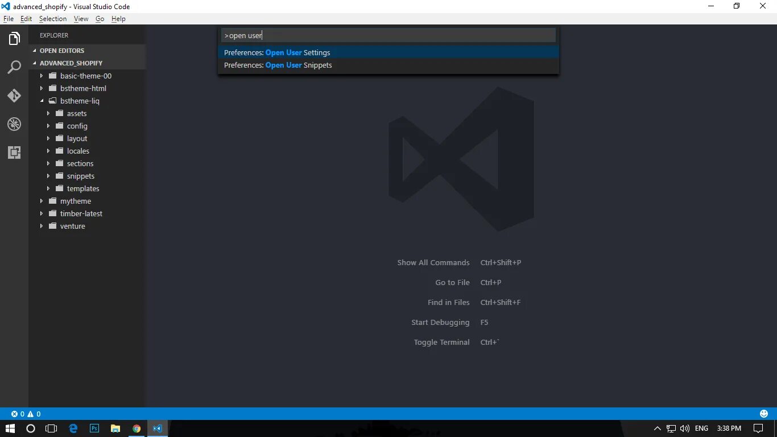Open the Explorer activity bar icon
Screen dimensions: 777x437
[14, 39]
